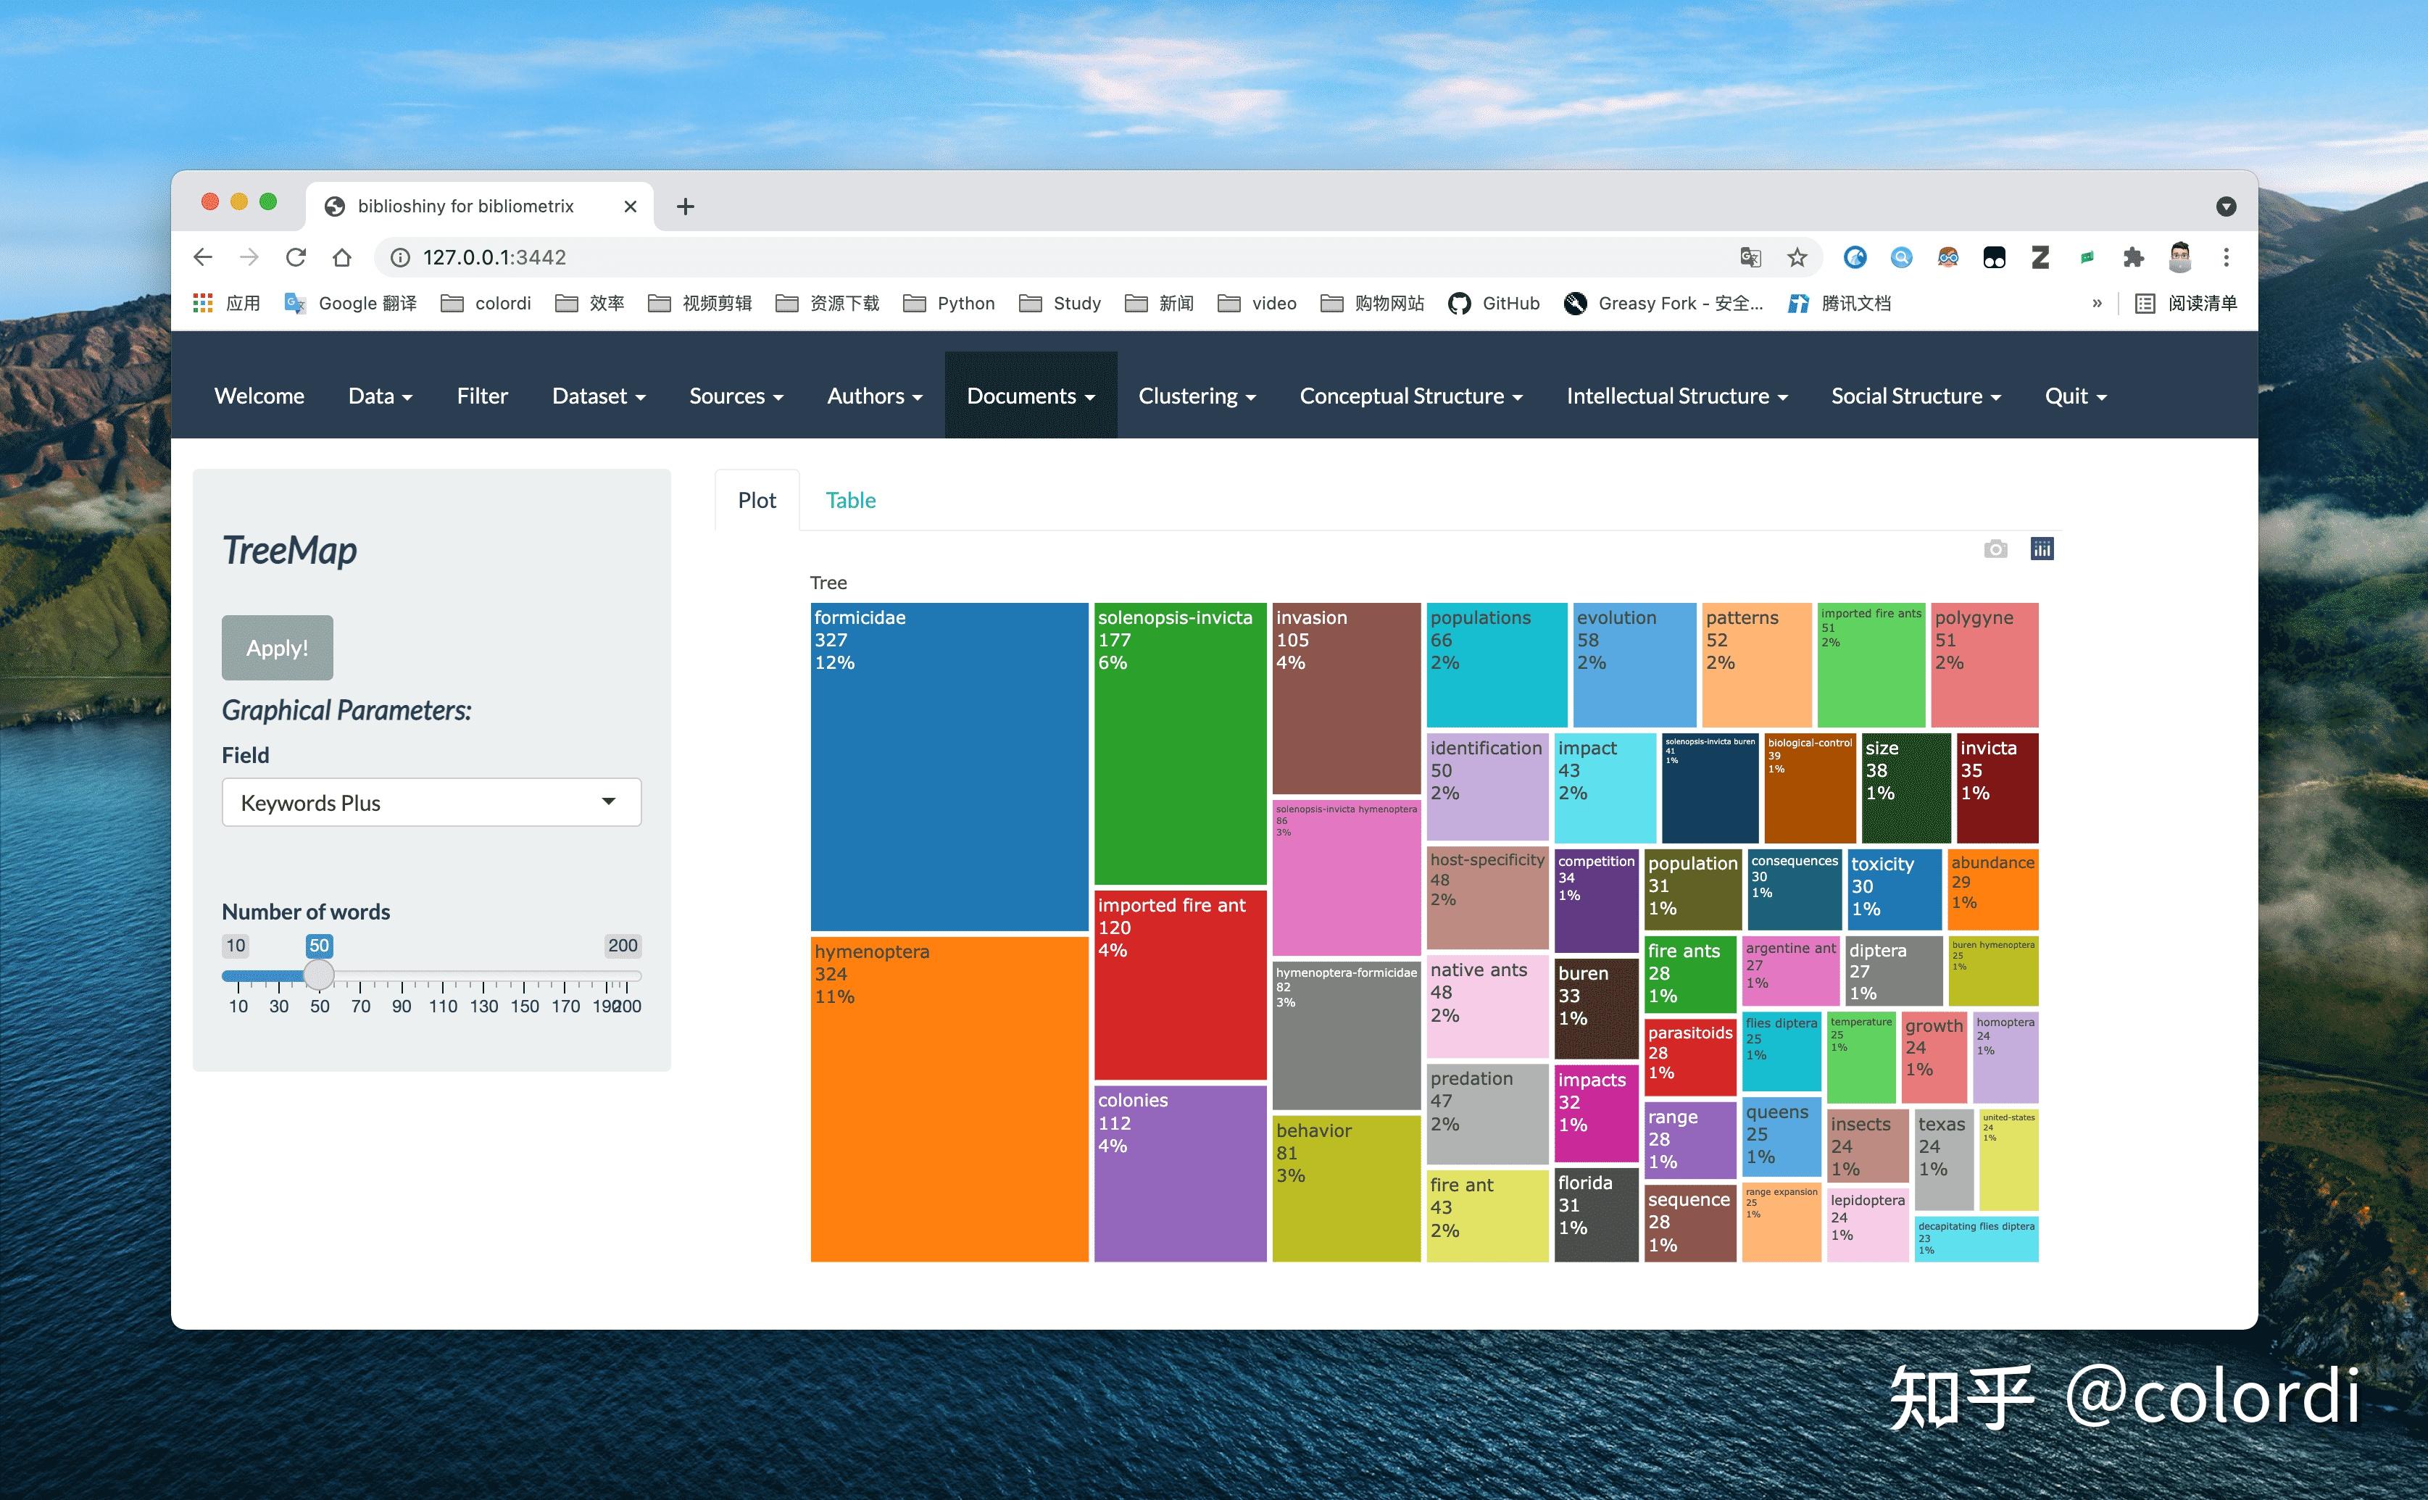This screenshot has height=1500, width=2428.
Task: Open the Authors dropdown menu
Action: 874,396
